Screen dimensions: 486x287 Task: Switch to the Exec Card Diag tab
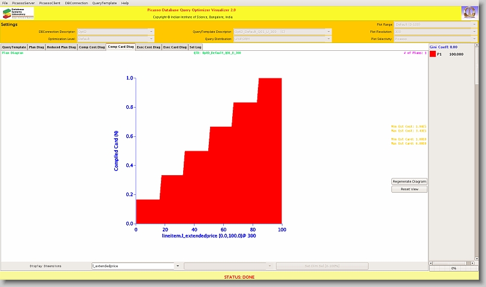tap(175, 47)
